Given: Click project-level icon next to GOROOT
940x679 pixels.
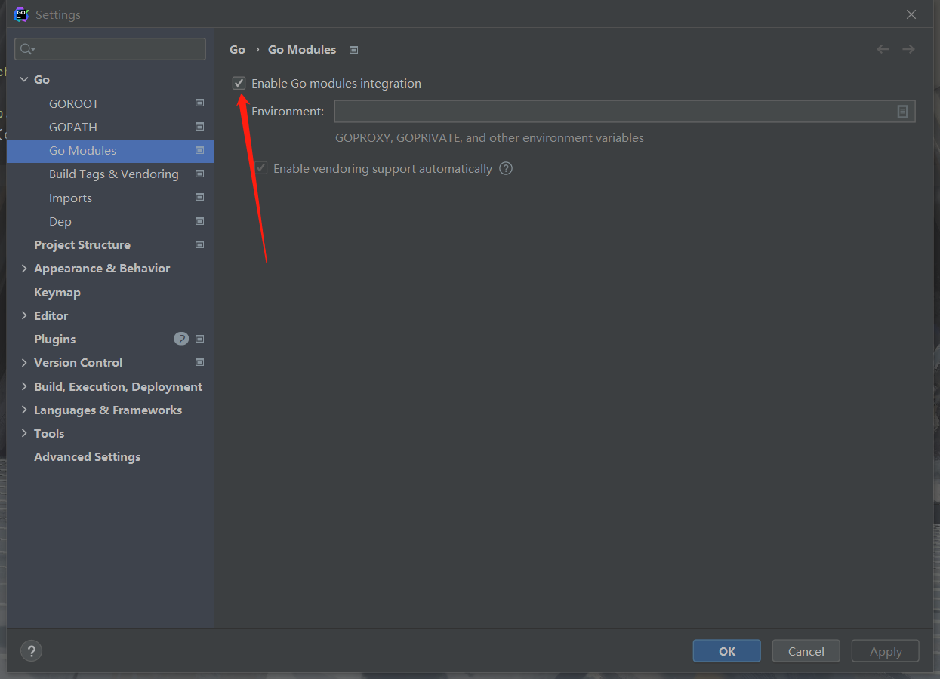Looking at the screenshot, I should click(199, 103).
